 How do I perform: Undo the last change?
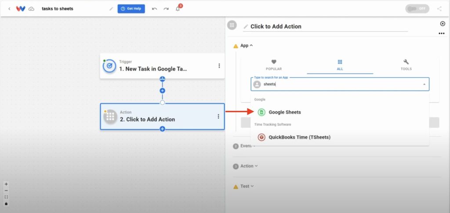click(154, 9)
